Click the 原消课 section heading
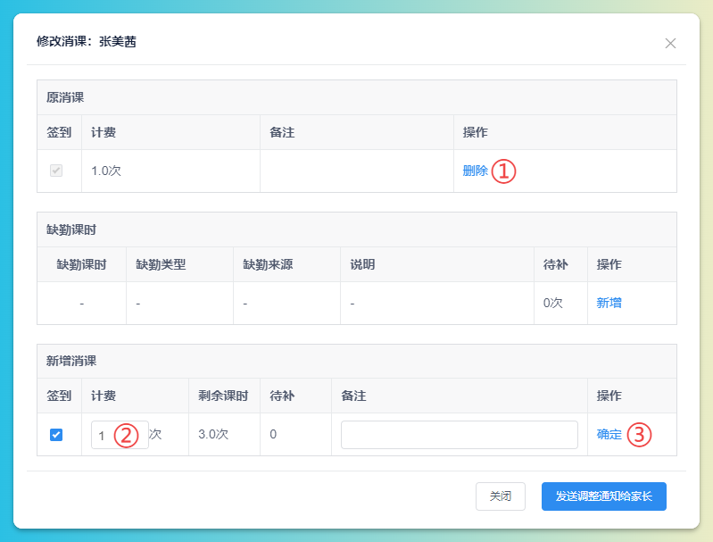 point(65,97)
